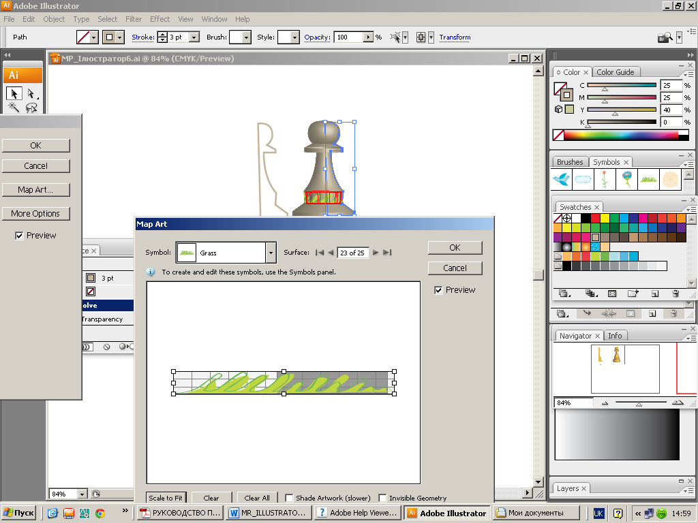Click the delete swatch trash icon
The image size is (698, 523).
(676, 294)
